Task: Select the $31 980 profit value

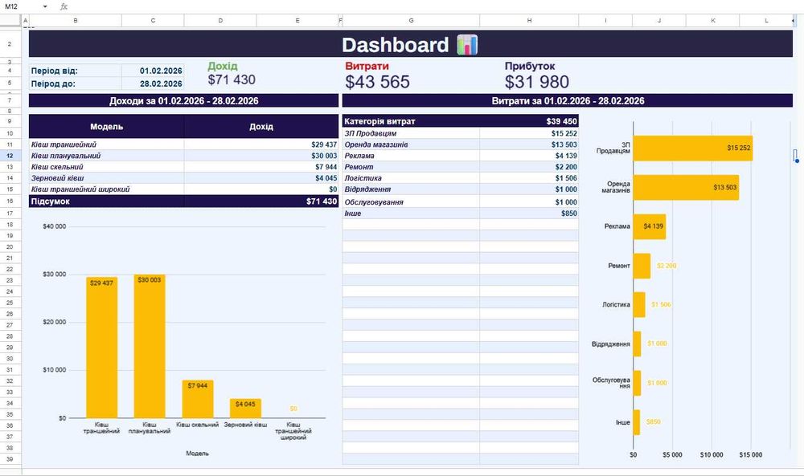Action: tap(537, 82)
